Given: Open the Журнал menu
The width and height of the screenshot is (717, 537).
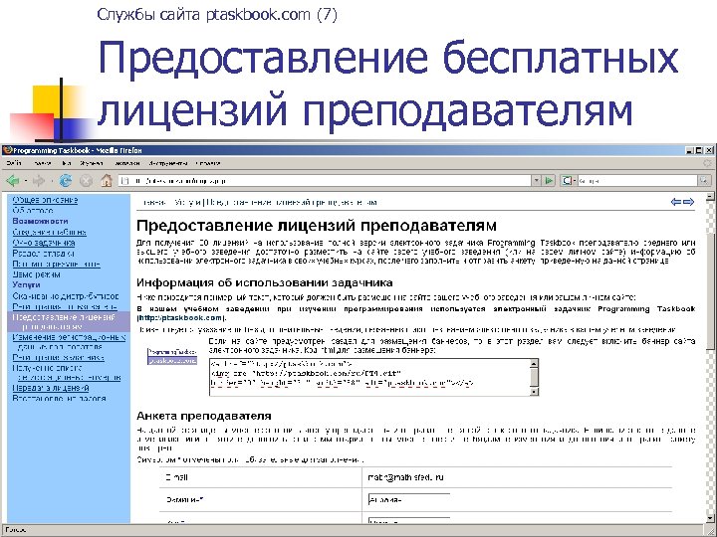Looking at the screenshot, I should click(91, 163).
